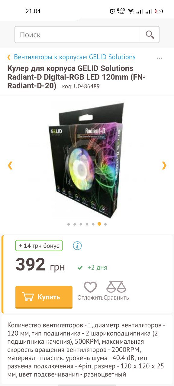Screen dimensions: 174x386
Task: Select the first image carousel dot
Action: 69,224
